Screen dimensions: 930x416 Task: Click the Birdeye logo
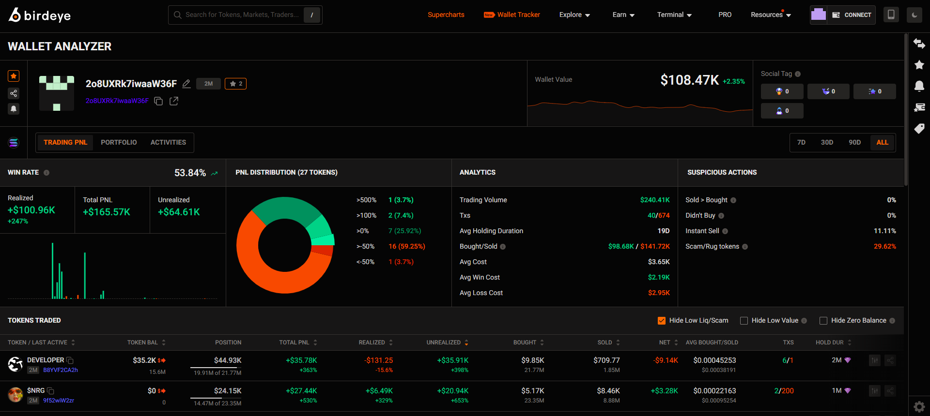(x=40, y=15)
